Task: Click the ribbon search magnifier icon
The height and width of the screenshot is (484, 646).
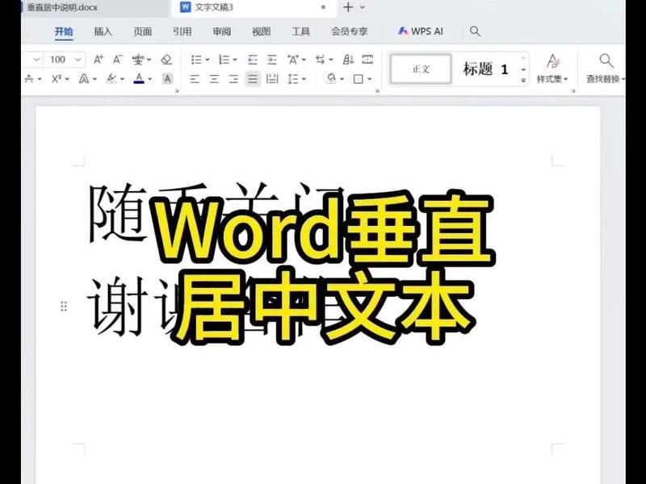Action: 475,31
